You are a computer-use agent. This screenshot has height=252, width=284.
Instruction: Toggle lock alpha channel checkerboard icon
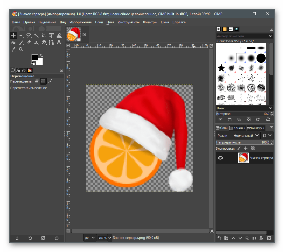pos(252,148)
